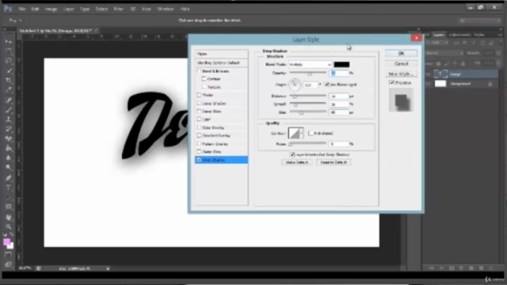This screenshot has width=507, height=285.
Task: Select the Crop tool
Action: point(9,80)
